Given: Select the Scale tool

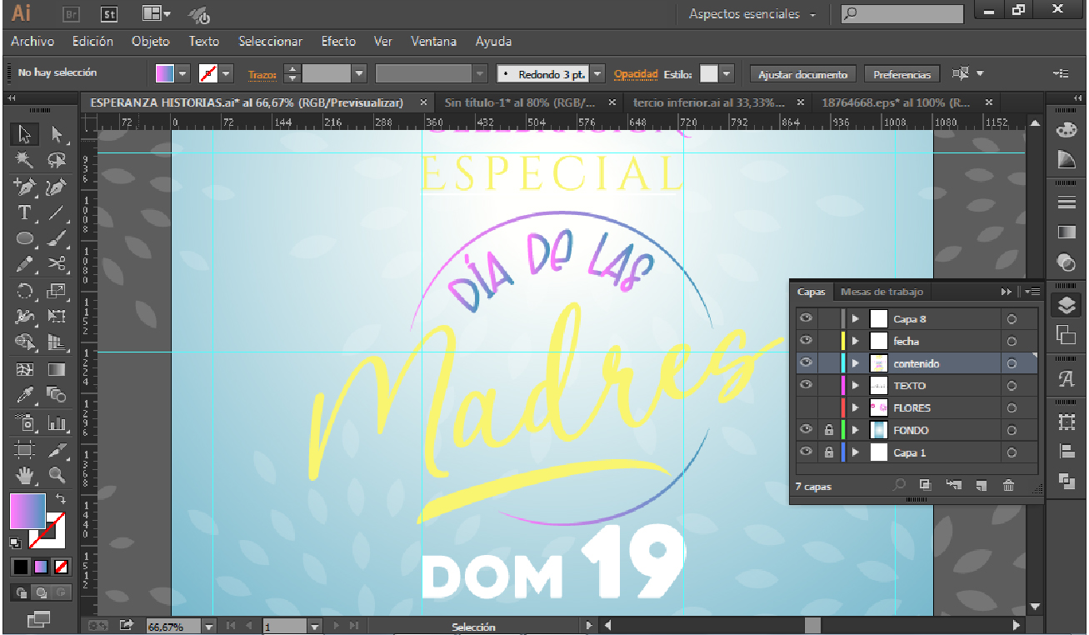Looking at the screenshot, I should pos(57,292).
